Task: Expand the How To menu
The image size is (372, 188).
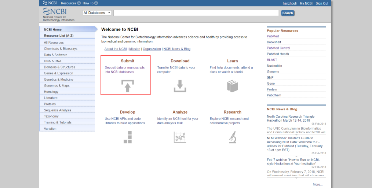Action: click(x=90, y=3)
